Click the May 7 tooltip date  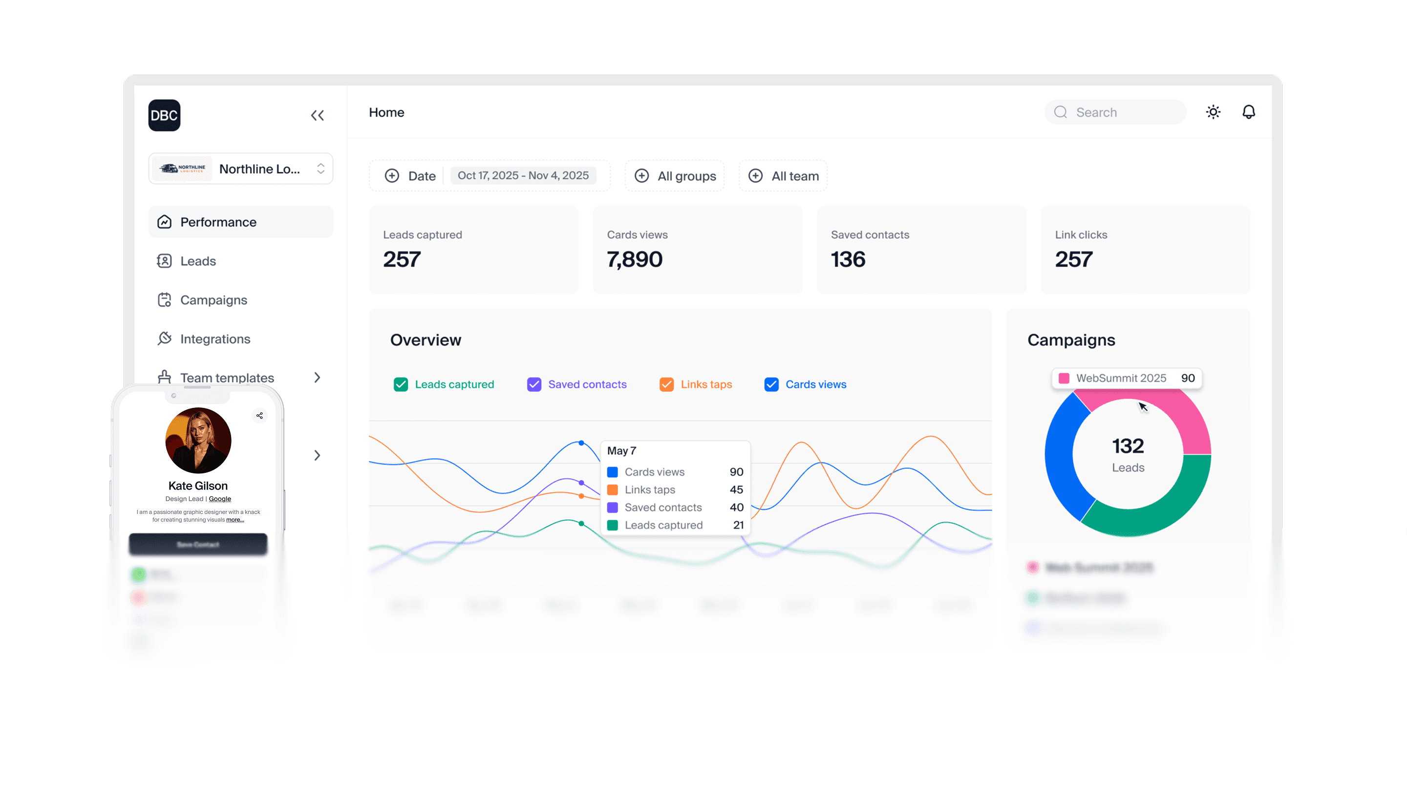click(x=621, y=450)
